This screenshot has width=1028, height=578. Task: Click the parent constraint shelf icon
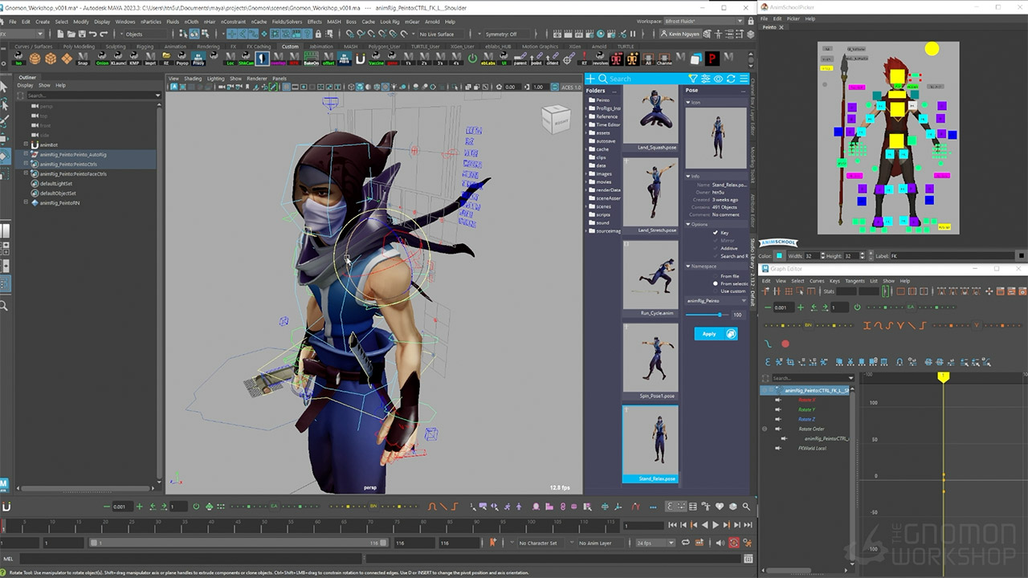click(520, 58)
